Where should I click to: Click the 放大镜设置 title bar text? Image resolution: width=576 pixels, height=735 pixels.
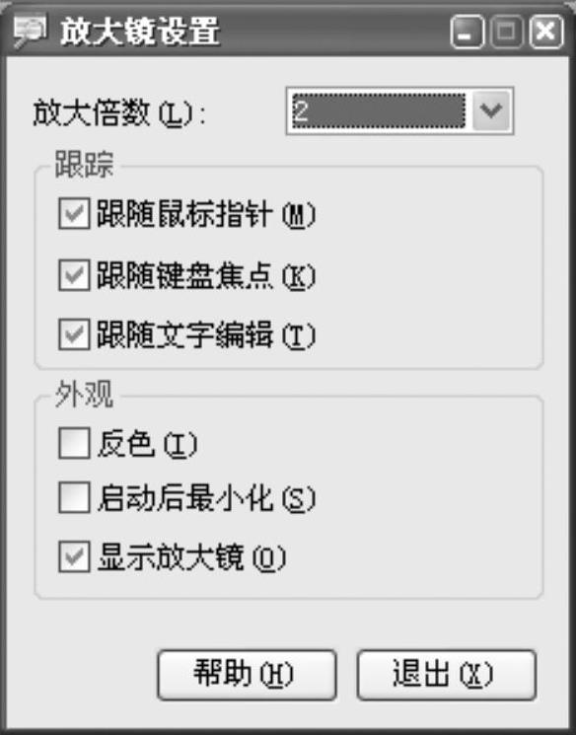pos(140,32)
